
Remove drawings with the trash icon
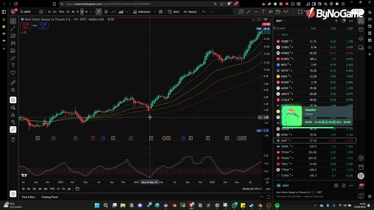pos(13,139)
